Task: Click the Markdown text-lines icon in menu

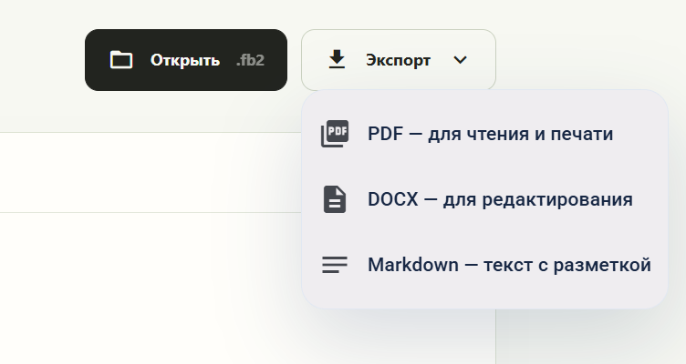Action: point(335,265)
